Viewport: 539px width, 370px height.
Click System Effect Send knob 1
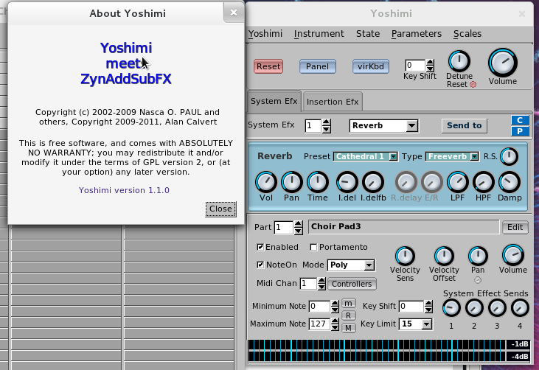coord(451,308)
